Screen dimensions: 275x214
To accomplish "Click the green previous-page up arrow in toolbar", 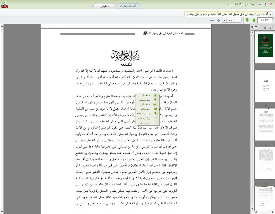I will (x=254, y=20).
